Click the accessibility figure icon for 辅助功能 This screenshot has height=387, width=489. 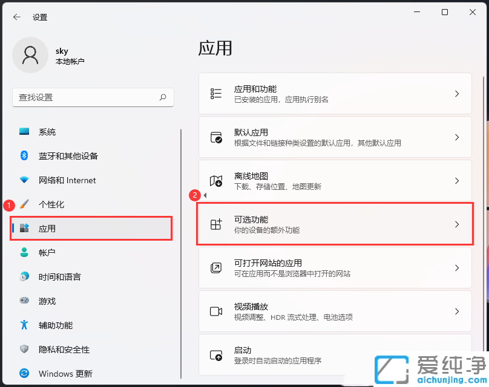[23, 325]
